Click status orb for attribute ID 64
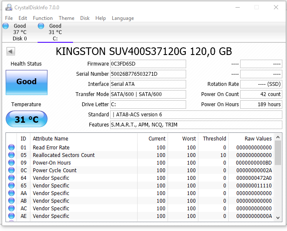The width and height of the screenshot is (287, 231). click(x=11, y=178)
